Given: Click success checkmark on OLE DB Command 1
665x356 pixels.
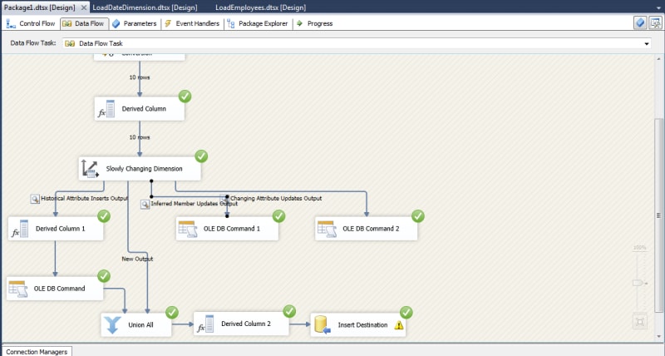Looking at the screenshot, I should pos(278,216).
